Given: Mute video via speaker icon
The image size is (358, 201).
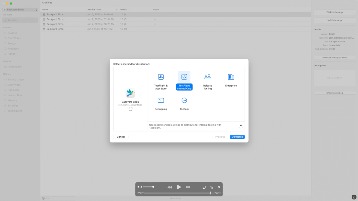Looking at the screenshot, I should click(x=140, y=187).
